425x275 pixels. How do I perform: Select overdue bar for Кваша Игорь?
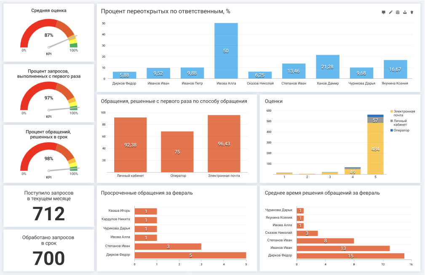tap(146, 211)
